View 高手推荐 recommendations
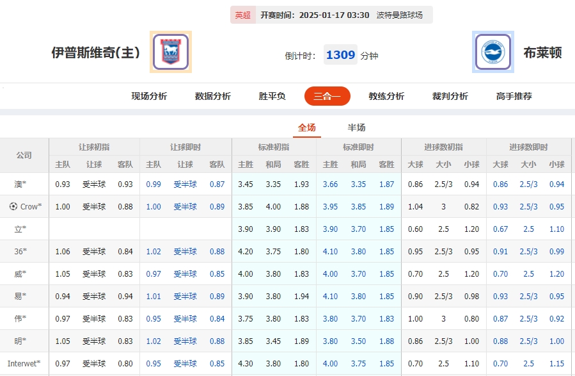 [515, 95]
